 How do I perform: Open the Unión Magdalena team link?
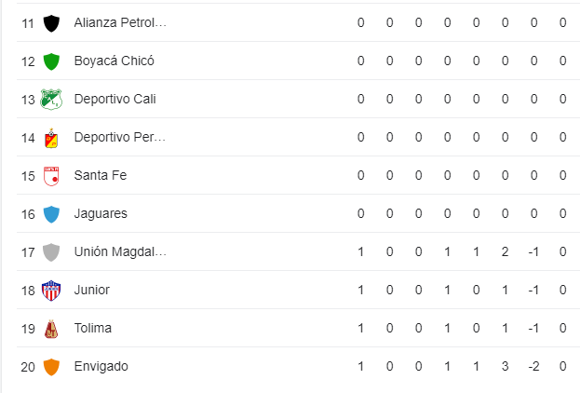(x=120, y=251)
